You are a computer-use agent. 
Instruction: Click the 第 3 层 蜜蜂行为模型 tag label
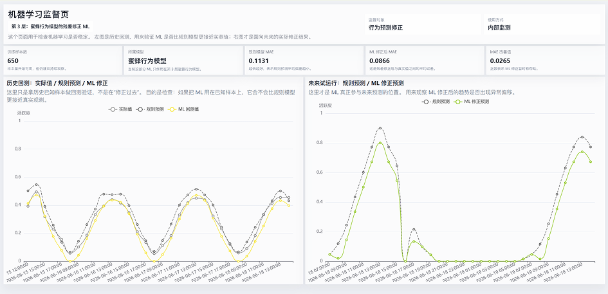pos(51,27)
